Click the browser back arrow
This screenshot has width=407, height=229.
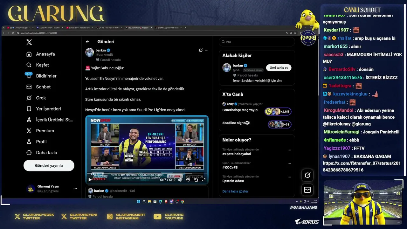4,33
